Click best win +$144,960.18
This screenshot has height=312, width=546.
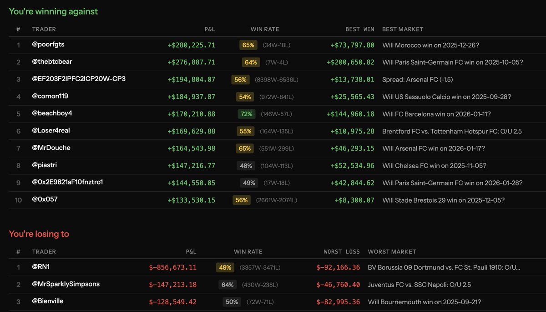[350, 114]
